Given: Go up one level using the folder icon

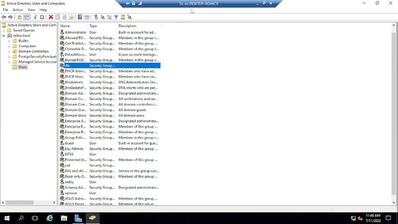Looking at the screenshot, I should (19, 17).
